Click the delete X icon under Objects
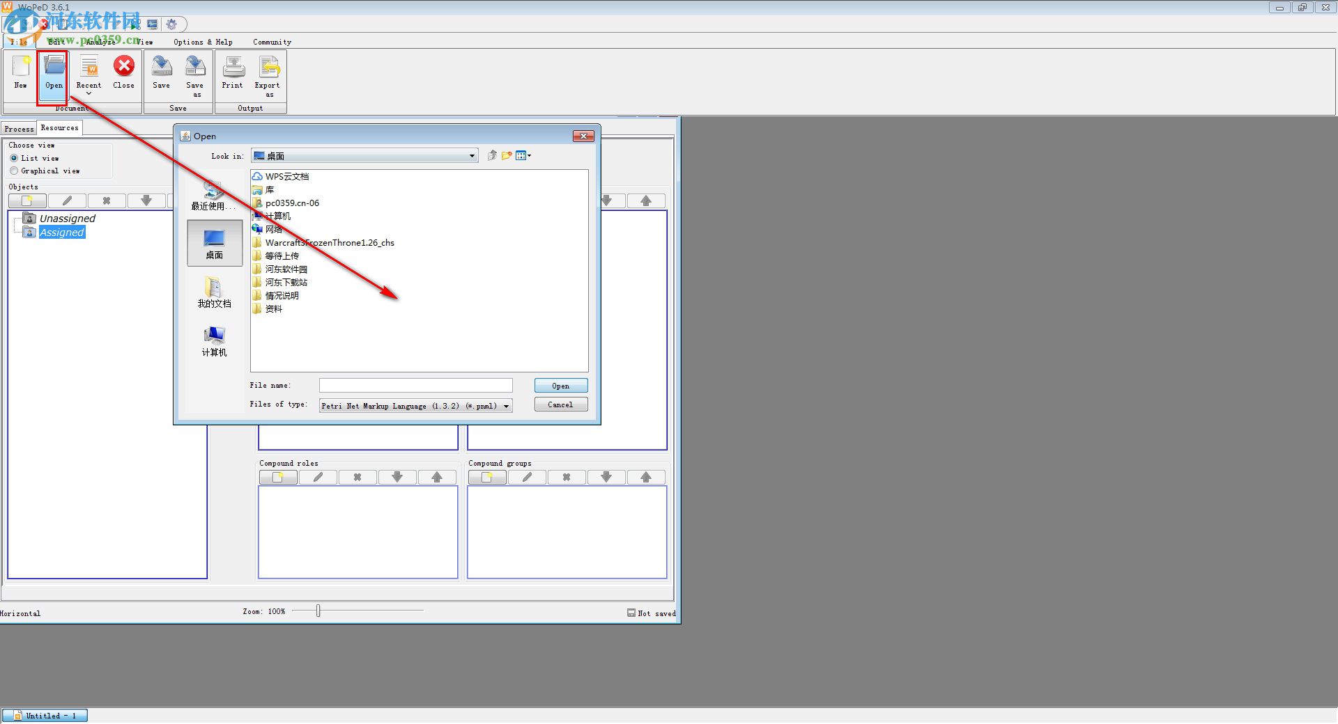Viewport: 1338px width, 724px height. coord(107,200)
